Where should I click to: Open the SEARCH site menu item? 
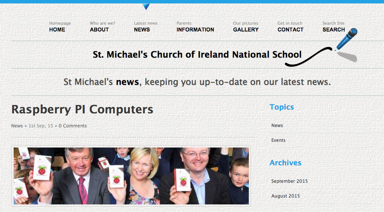point(333,27)
